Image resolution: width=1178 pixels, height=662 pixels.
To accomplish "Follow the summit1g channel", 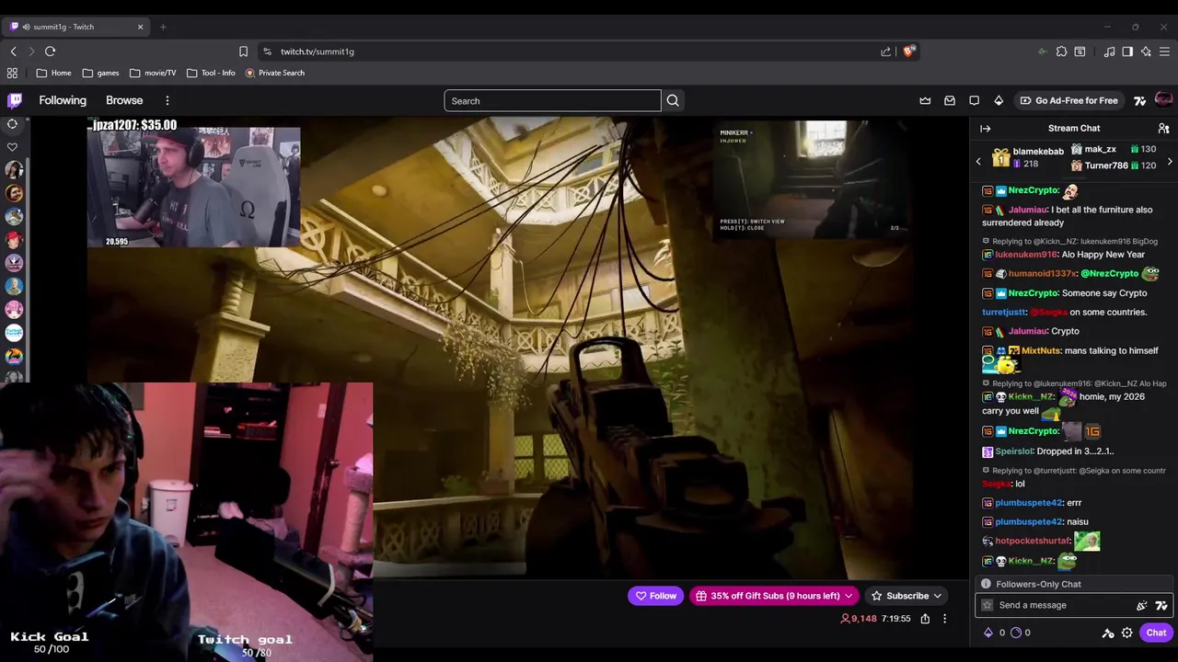I will click(x=655, y=596).
